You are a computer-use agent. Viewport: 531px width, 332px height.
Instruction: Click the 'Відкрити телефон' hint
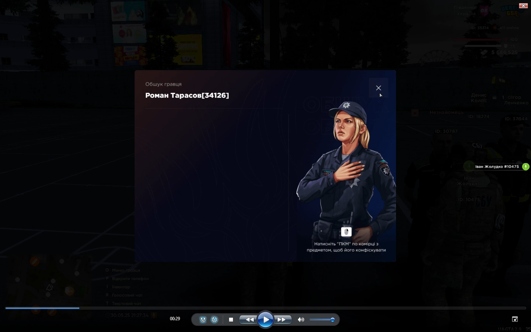tap(130, 278)
